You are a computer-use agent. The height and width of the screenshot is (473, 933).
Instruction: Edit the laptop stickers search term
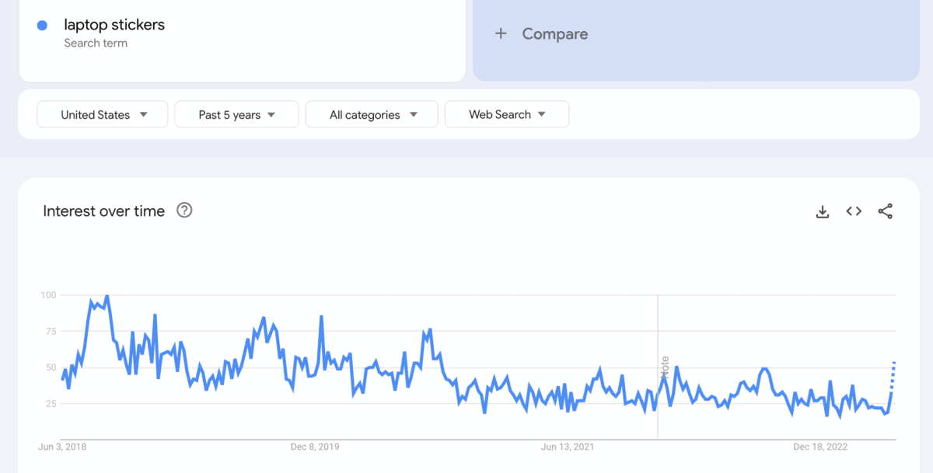[x=114, y=25]
